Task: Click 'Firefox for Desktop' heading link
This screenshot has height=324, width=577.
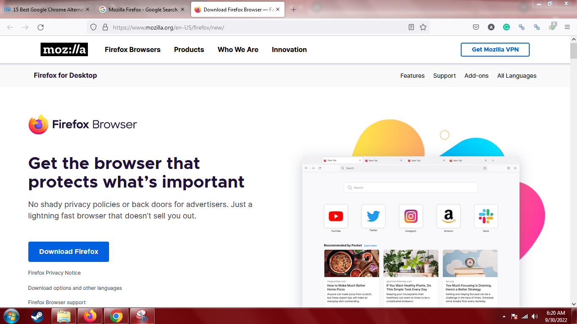Action: point(66,75)
